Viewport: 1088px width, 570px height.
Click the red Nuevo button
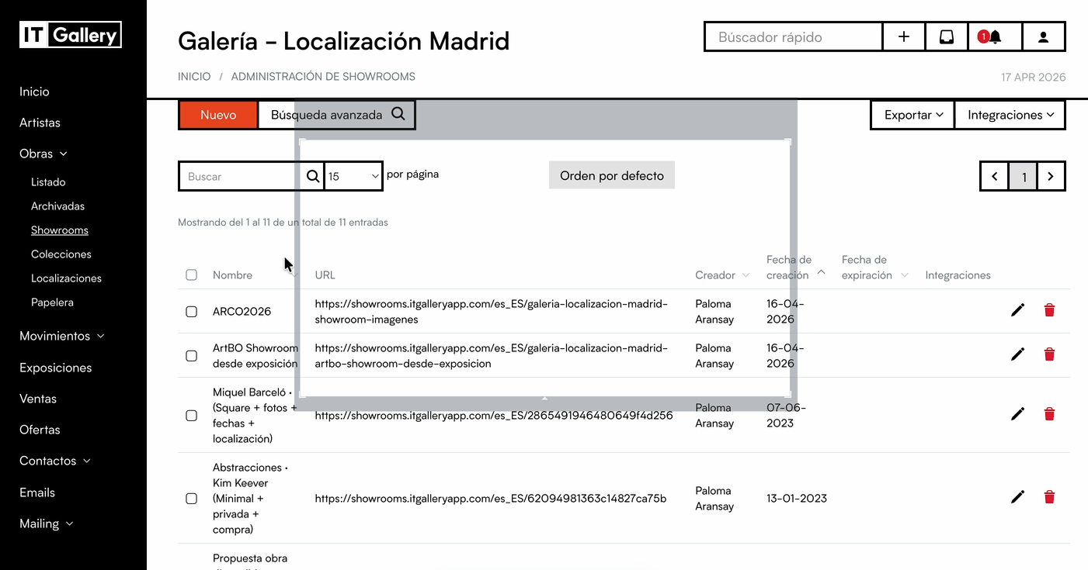coord(218,115)
